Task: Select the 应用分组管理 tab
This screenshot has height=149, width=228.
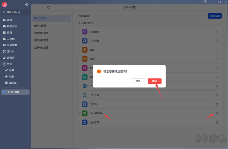Action: [x=52, y=47]
